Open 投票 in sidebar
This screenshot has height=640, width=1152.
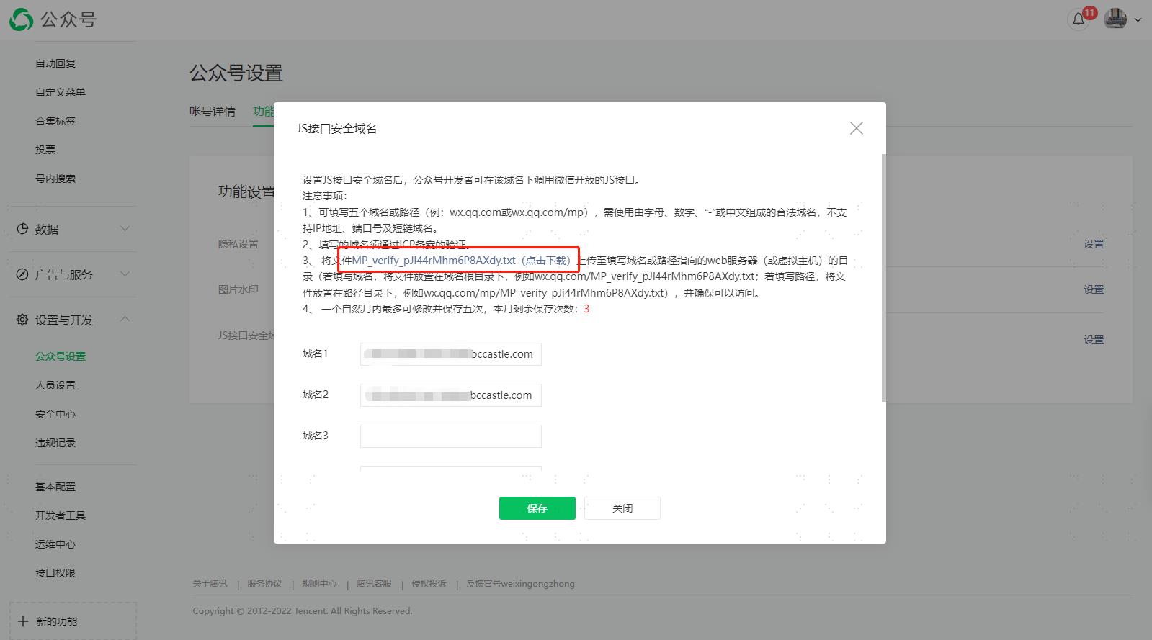(45, 150)
